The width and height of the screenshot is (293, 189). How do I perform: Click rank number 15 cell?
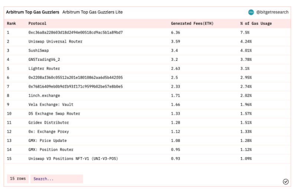[9, 159]
